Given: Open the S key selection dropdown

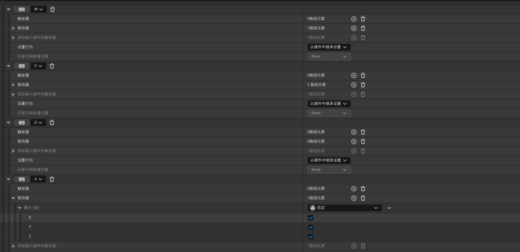Looking at the screenshot, I should [x=38, y=66].
